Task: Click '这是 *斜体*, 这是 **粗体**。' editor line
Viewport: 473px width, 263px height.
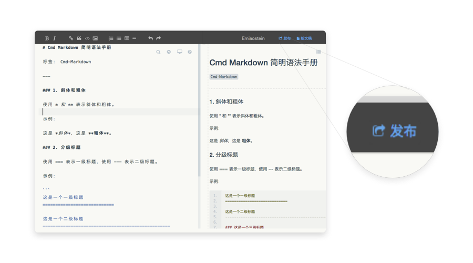Action: 78,133
